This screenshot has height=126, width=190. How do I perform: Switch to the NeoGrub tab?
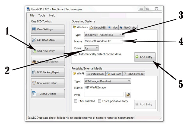point(128,27)
